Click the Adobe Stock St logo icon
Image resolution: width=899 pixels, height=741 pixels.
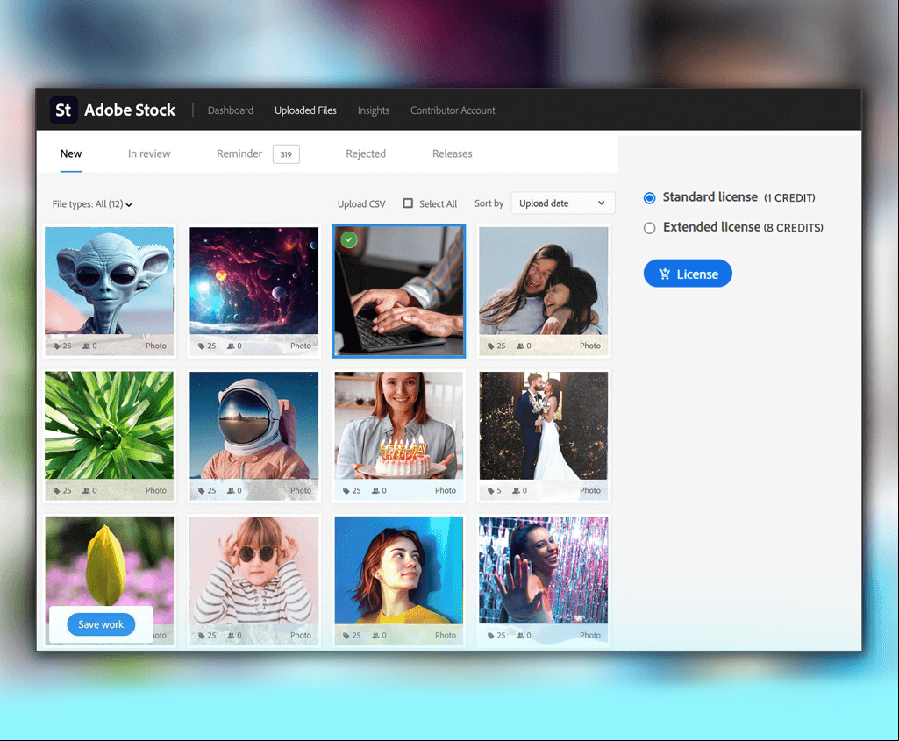pos(63,110)
